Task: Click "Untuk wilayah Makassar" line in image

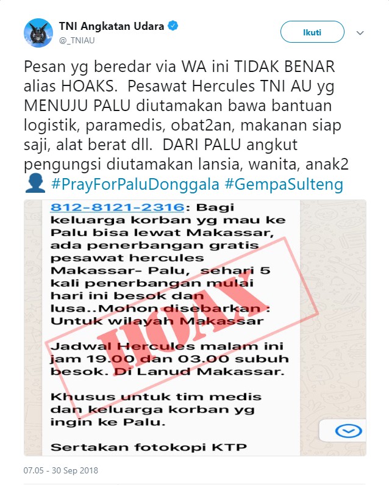Action: tap(157, 321)
